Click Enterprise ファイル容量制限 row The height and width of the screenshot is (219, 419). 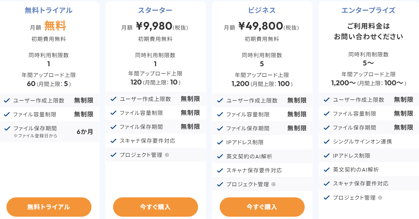click(368, 114)
